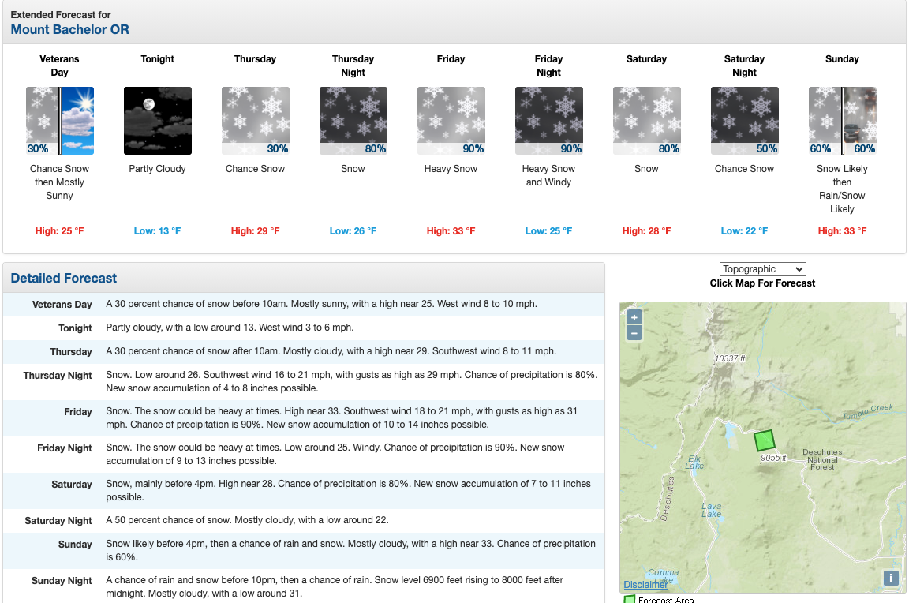Click the Saturday snow 80% icon
Image resolution: width=909 pixels, height=603 pixels.
click(647, 121)
